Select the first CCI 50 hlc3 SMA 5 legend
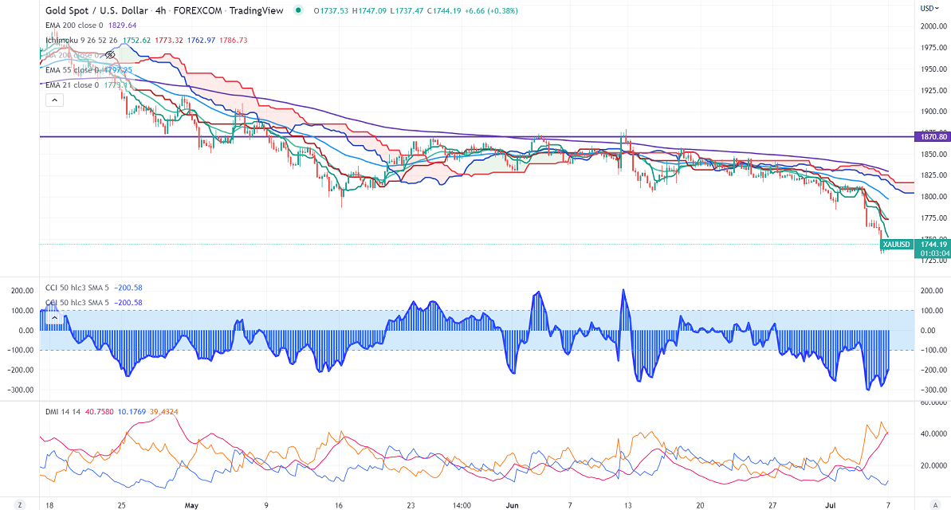This screenshot has width=951, height=510. [77, 288]
